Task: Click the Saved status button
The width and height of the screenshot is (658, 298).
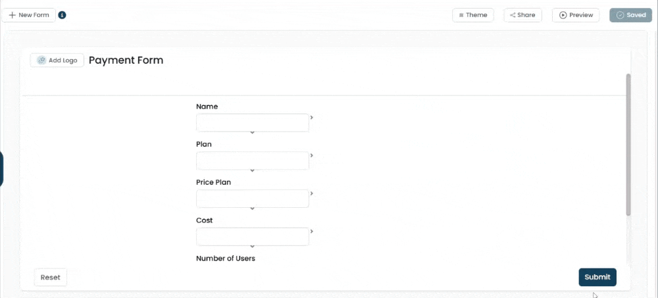Action: [630, 15]
